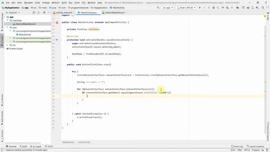Click the Search Everywhere magnifier icon
This screenshot has width=270, height=152.
(x=263, y=8)
